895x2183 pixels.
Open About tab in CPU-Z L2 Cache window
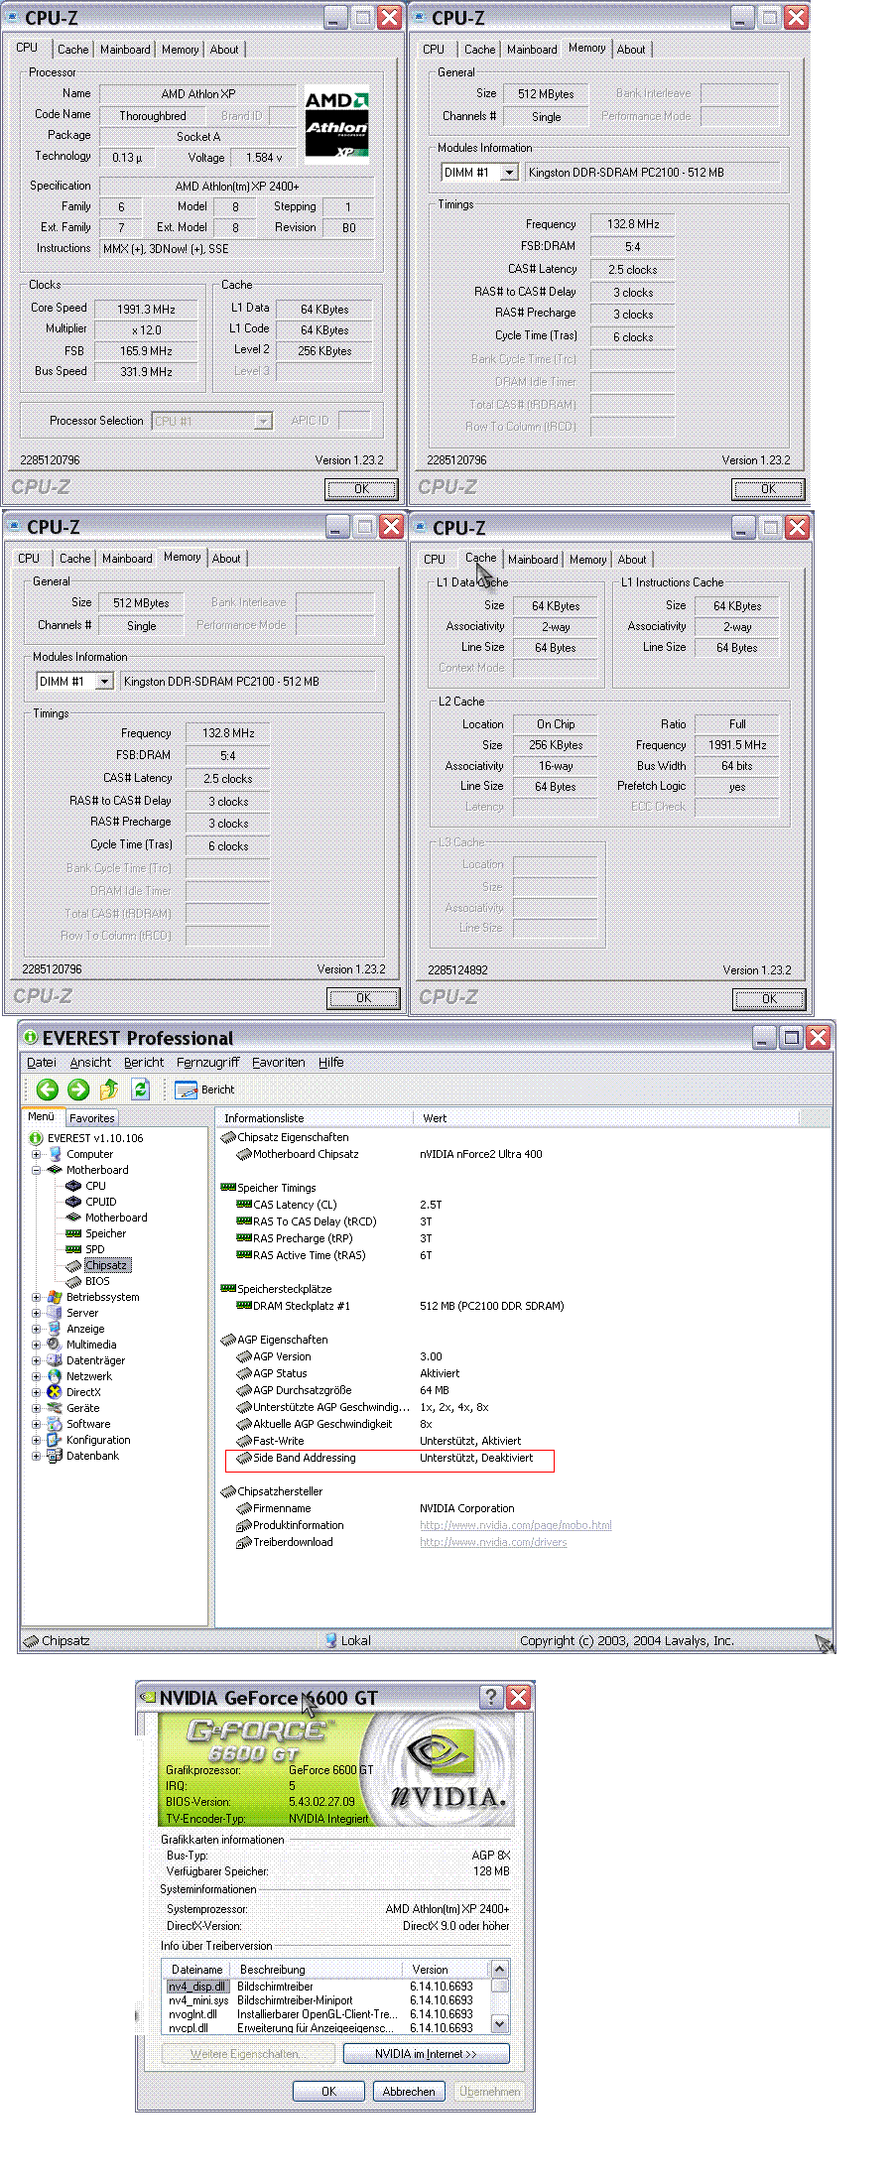tap(632, 560)
